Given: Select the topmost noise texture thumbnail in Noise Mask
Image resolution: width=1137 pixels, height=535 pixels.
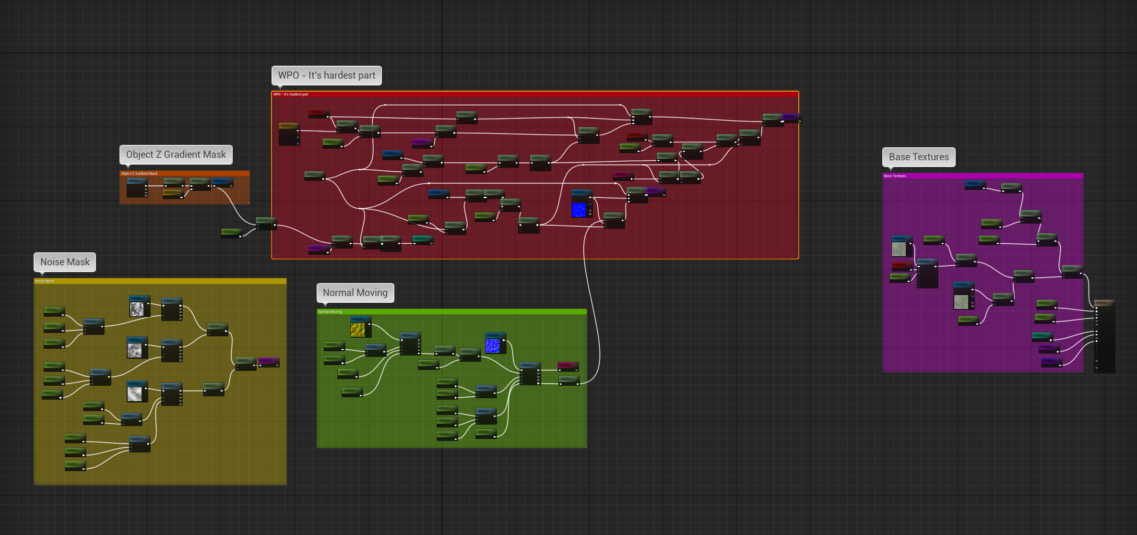Looking at the screenshot, I should click(137, 309).
